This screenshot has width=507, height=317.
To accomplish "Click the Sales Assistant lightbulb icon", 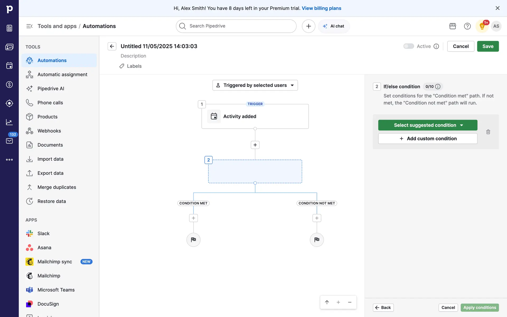I will (482, 26).
